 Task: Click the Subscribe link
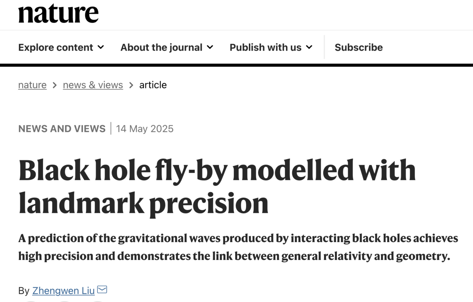[358, 47]
